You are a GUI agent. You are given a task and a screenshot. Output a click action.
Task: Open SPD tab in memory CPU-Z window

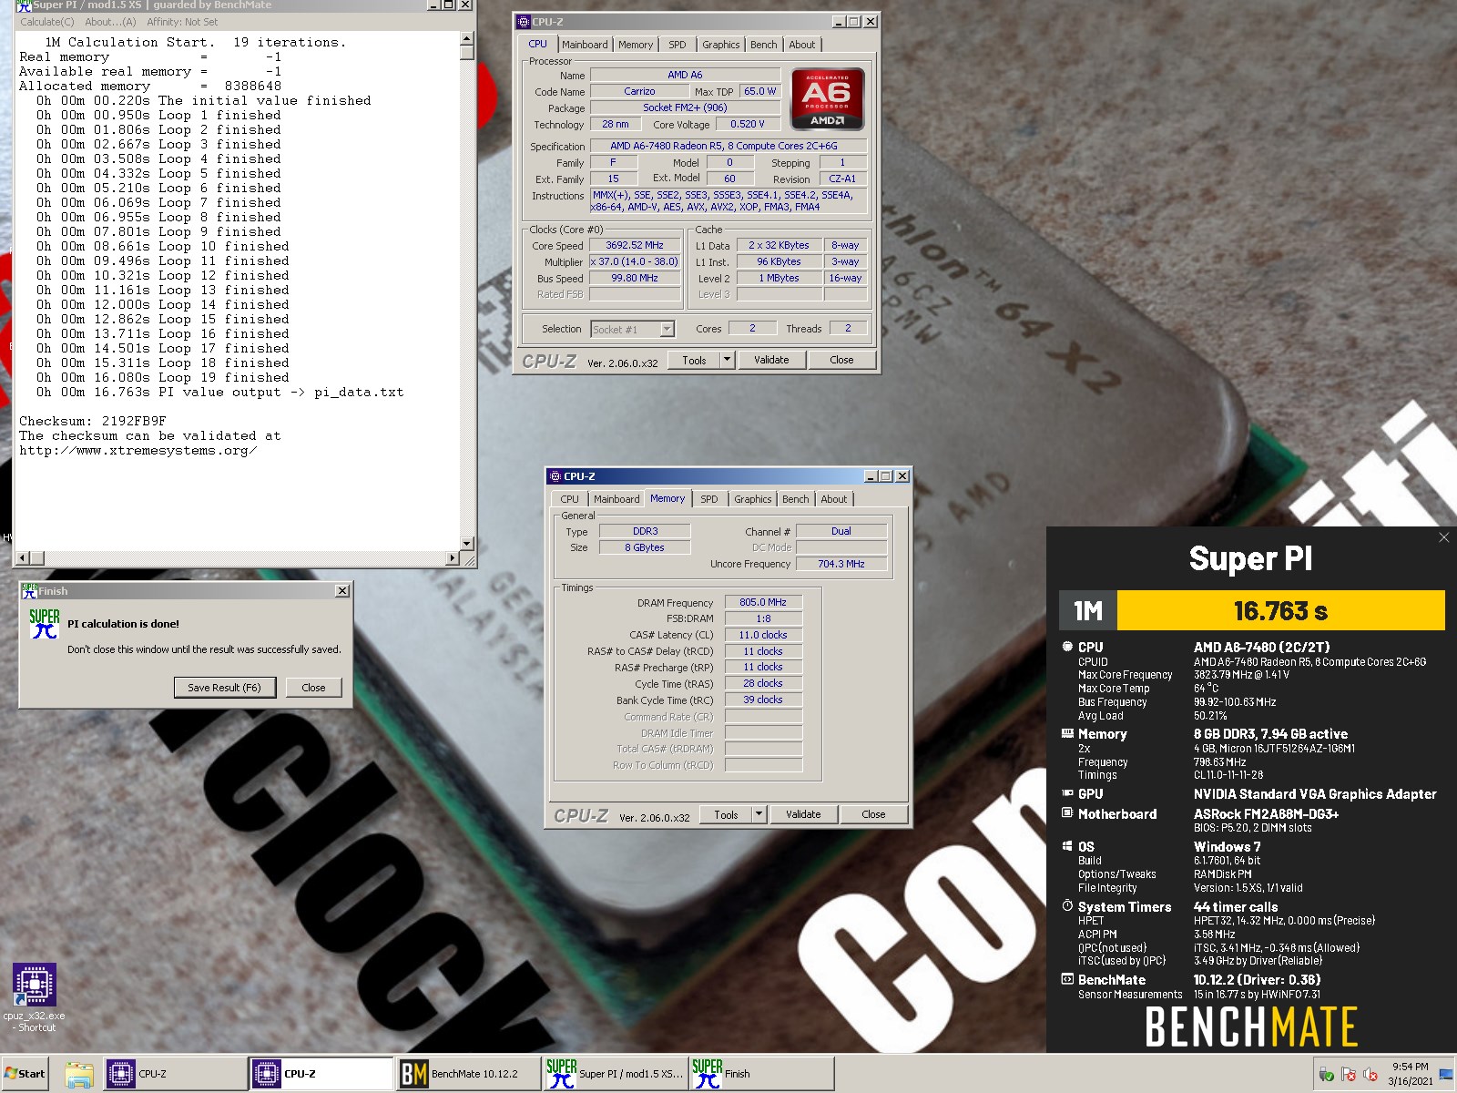click(x=709, y=499)
